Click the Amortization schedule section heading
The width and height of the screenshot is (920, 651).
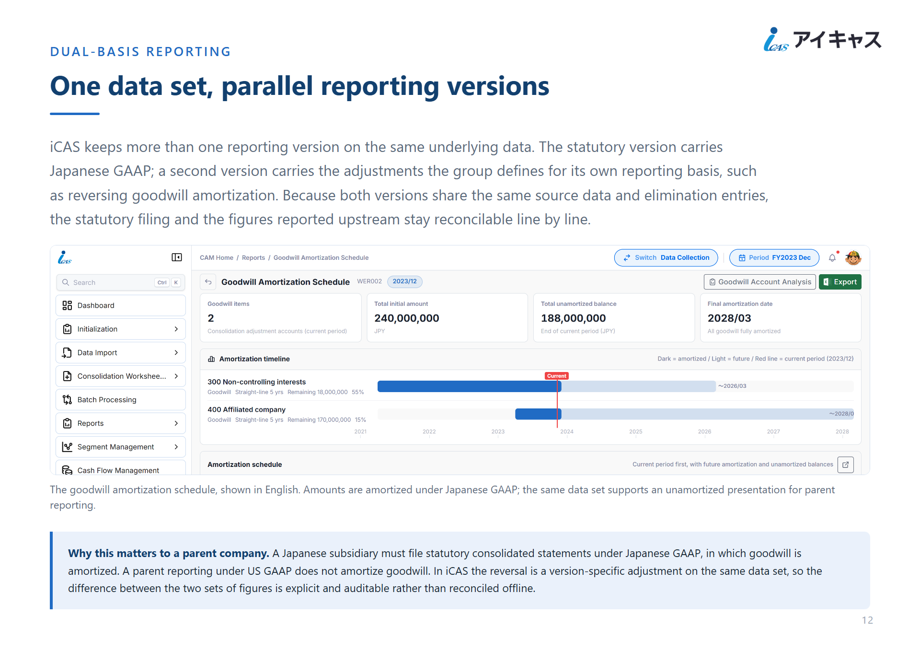[245, 465]
